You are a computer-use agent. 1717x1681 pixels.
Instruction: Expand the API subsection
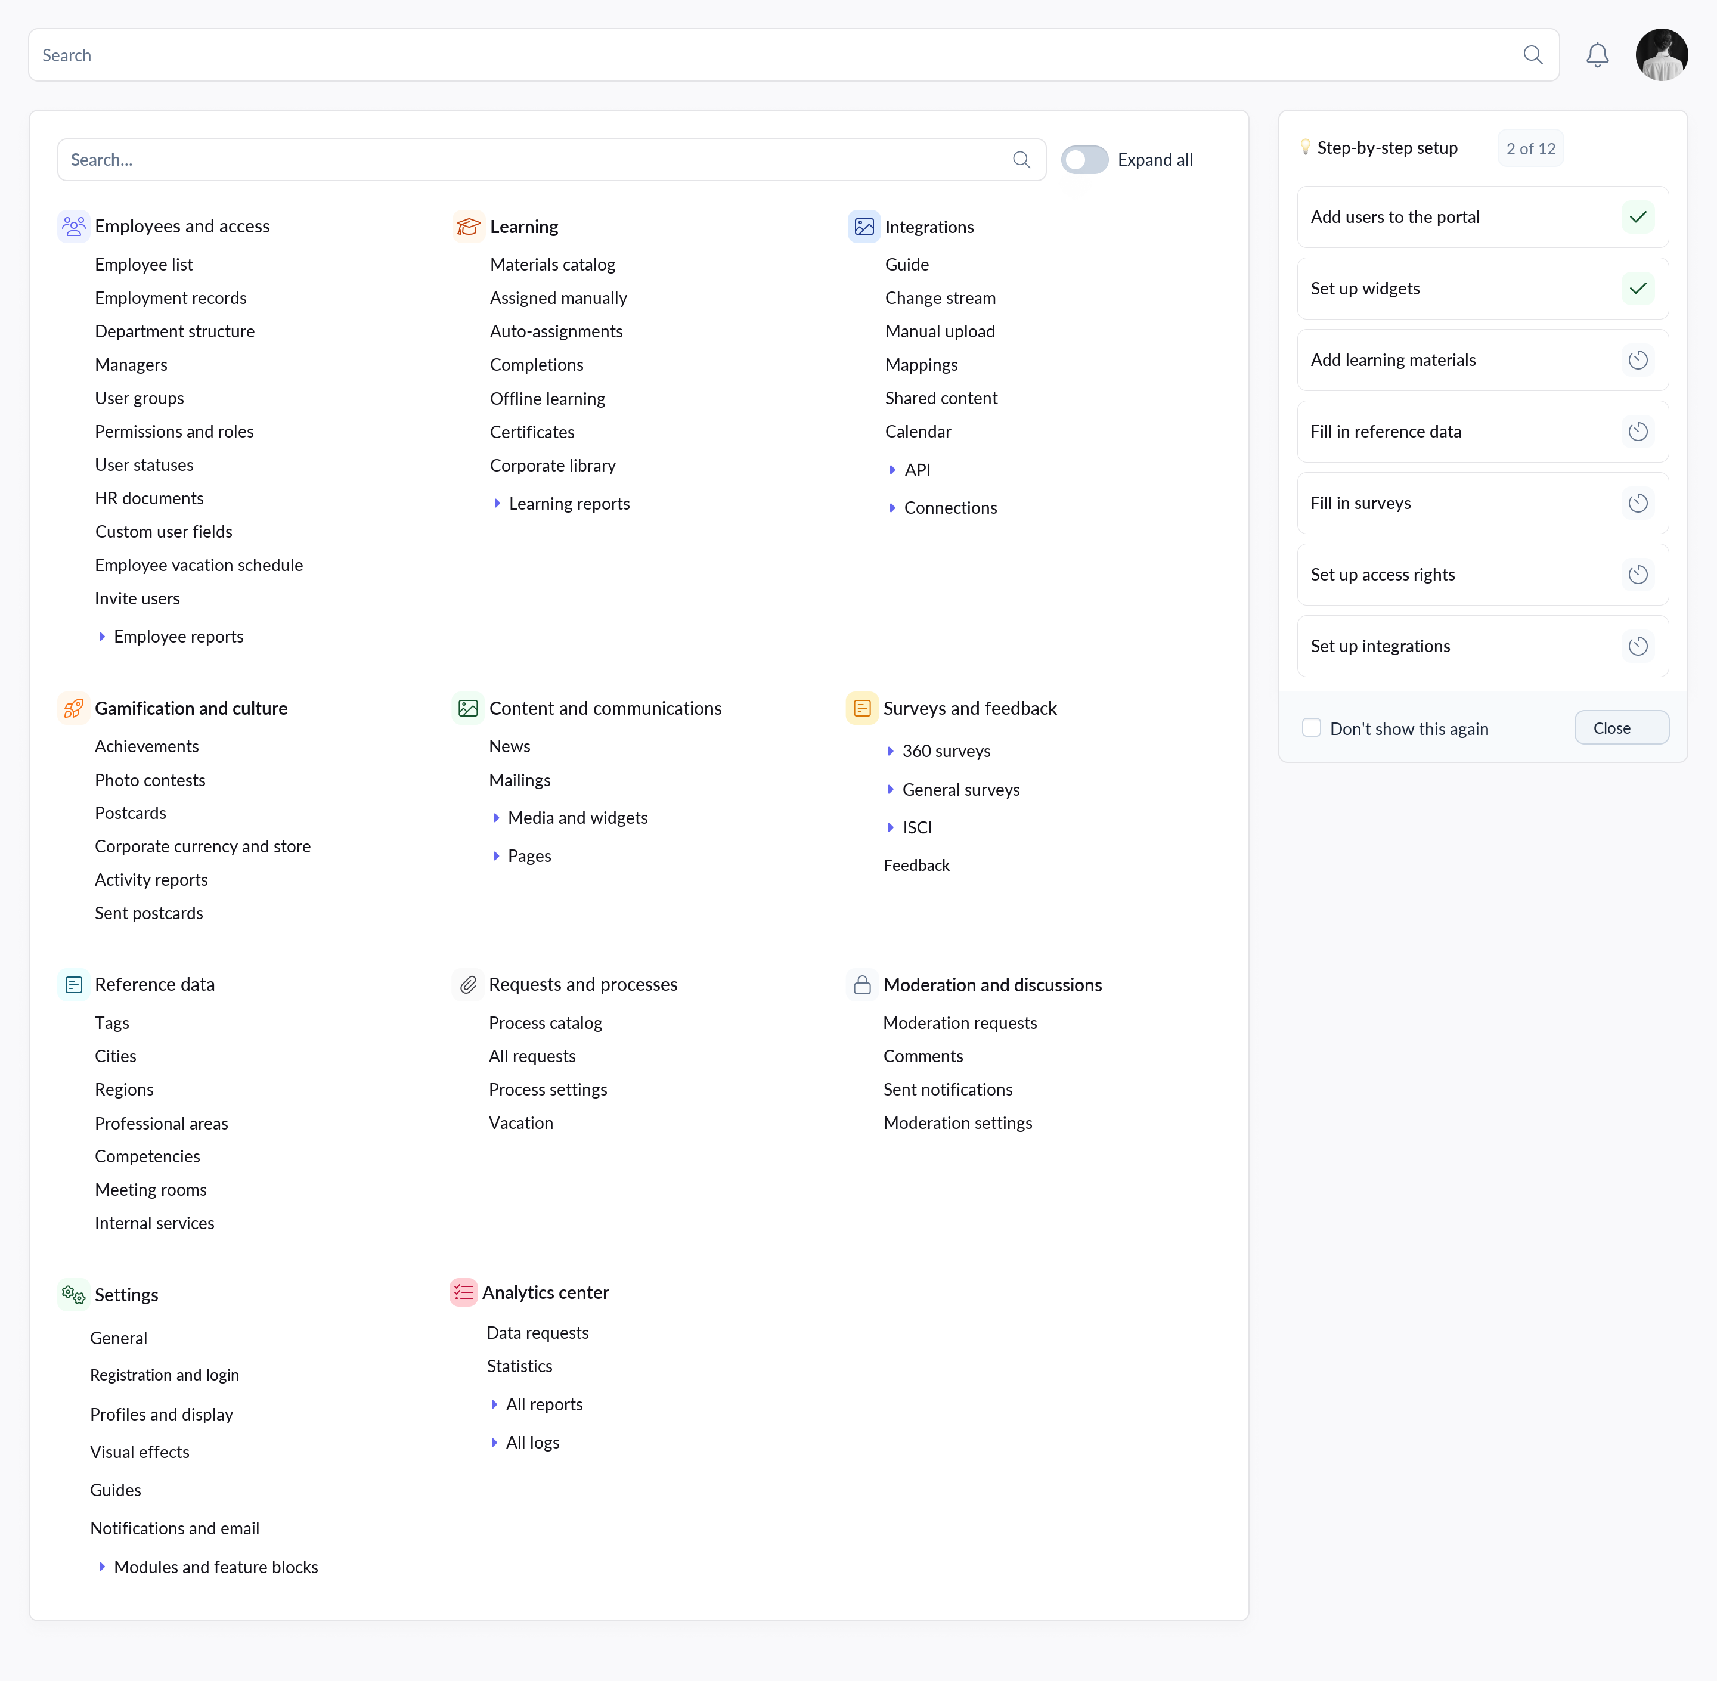[892, 470]
